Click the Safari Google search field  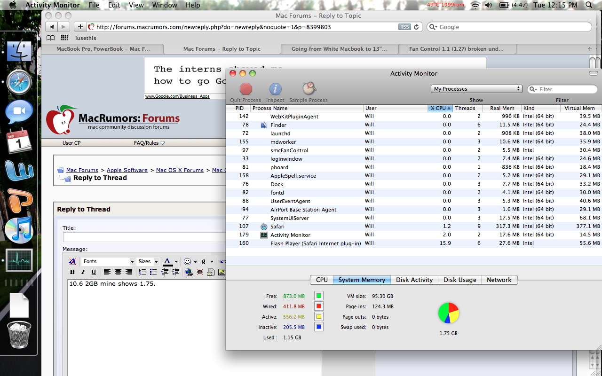coord(509,27)
